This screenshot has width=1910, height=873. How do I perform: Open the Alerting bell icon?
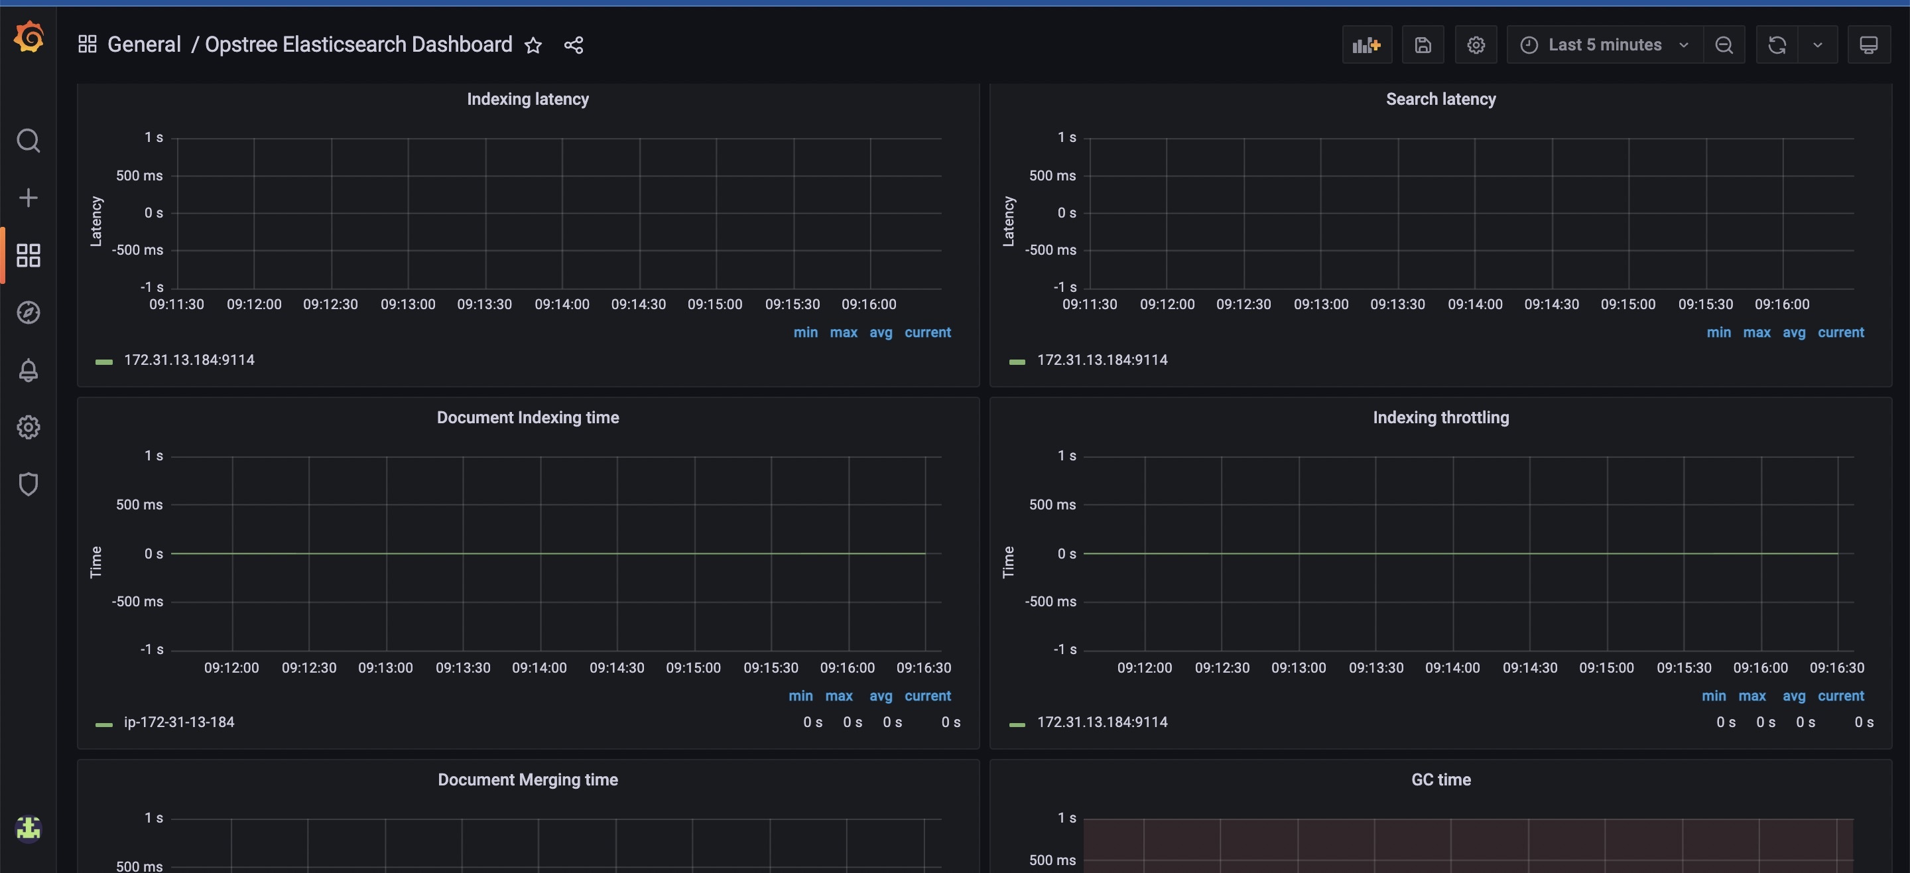tap(28, 369)
